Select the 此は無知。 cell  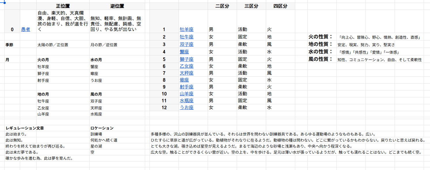click(x=14, y=140)
